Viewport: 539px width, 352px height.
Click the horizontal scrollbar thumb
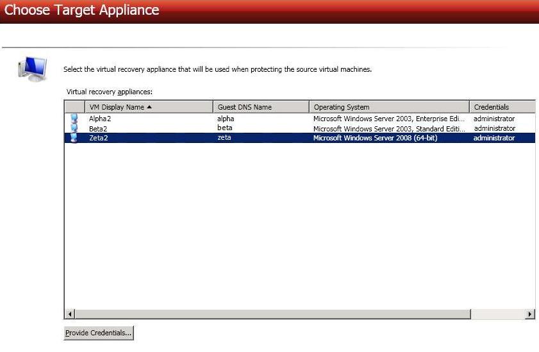coord(273,314)
